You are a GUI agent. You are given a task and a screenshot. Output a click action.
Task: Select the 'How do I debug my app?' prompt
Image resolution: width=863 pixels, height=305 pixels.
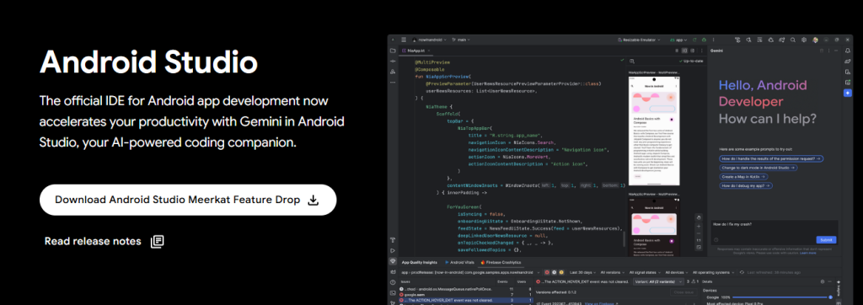pos(746,186)
